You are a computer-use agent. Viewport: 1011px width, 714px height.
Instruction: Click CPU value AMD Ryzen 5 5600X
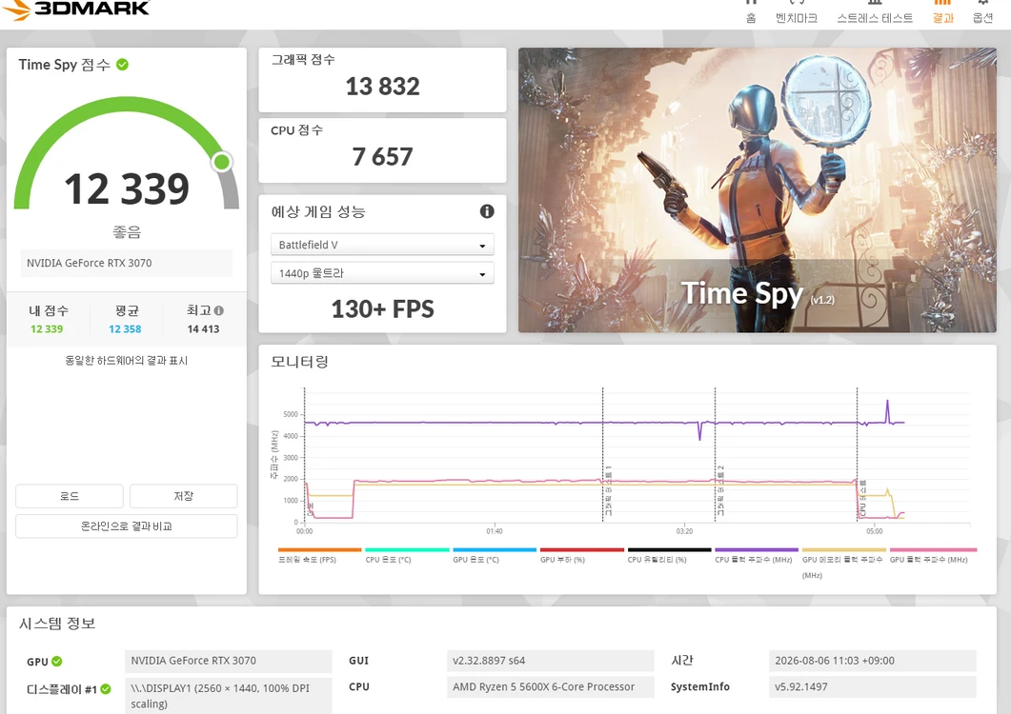550,687
